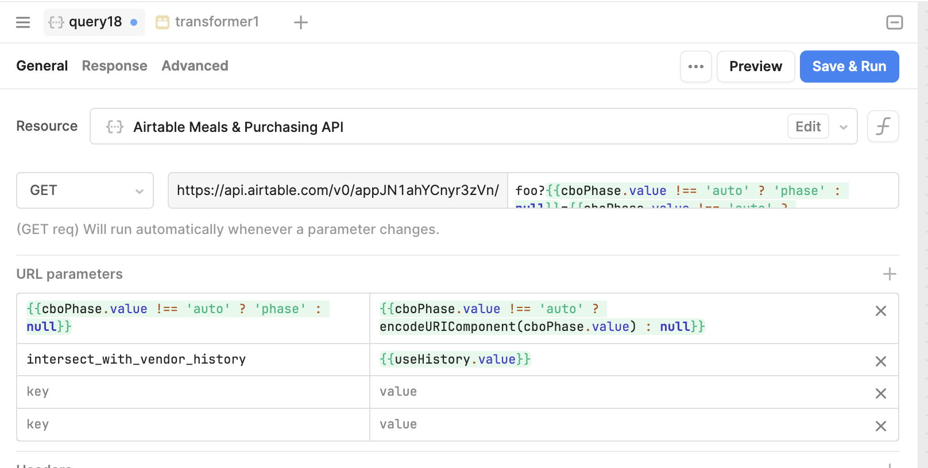Switch to the query18 tab
928x468 pixels.
pyautogui.click(x=94, y=22)
